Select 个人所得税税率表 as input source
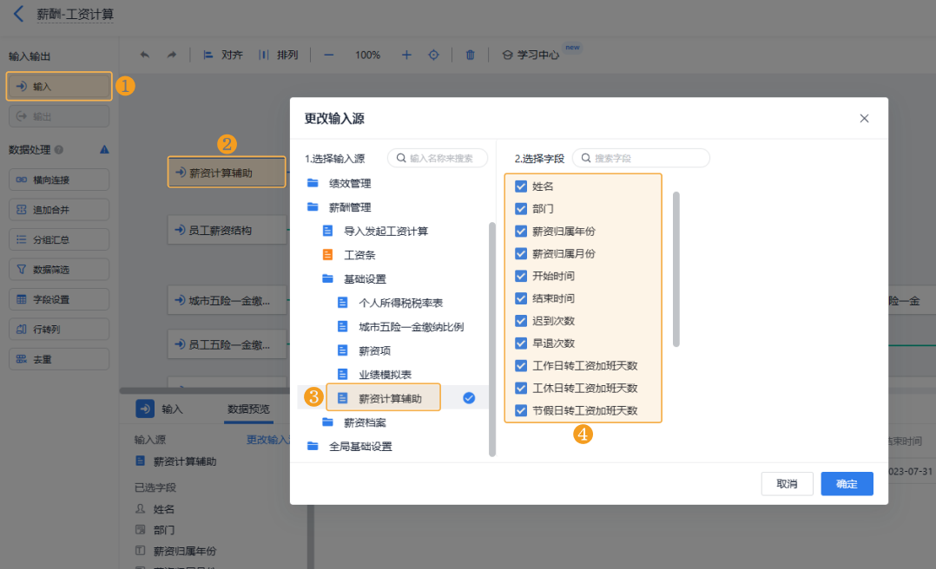936x569 pixels. (400, 304)
